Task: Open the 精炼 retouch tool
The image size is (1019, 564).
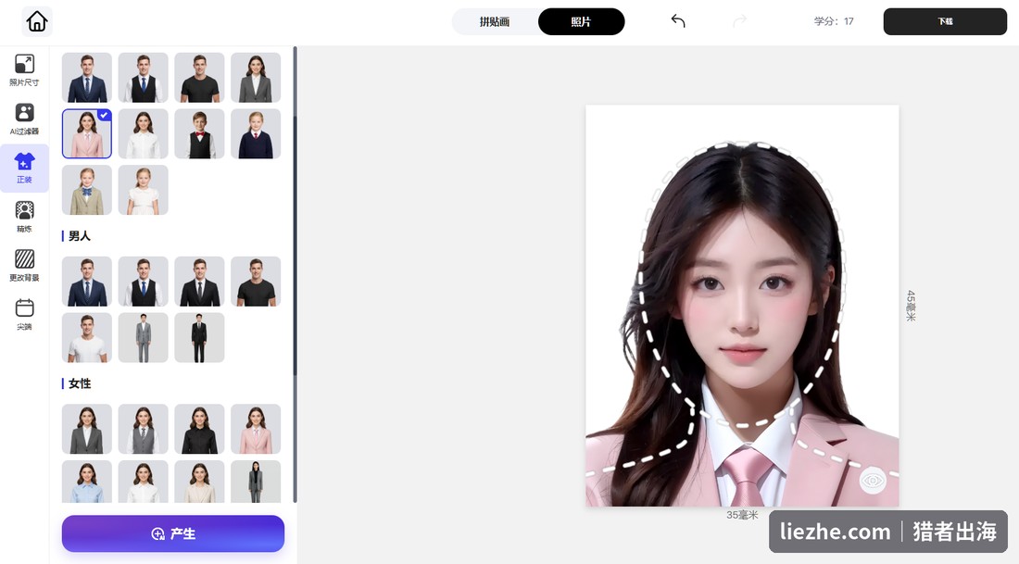Action: 24,217
